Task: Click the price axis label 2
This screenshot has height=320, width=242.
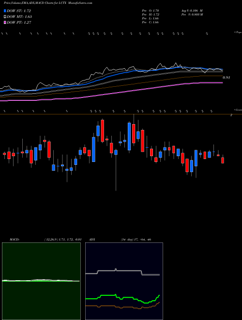Action: pyautogui.click(x=231, y=115)
